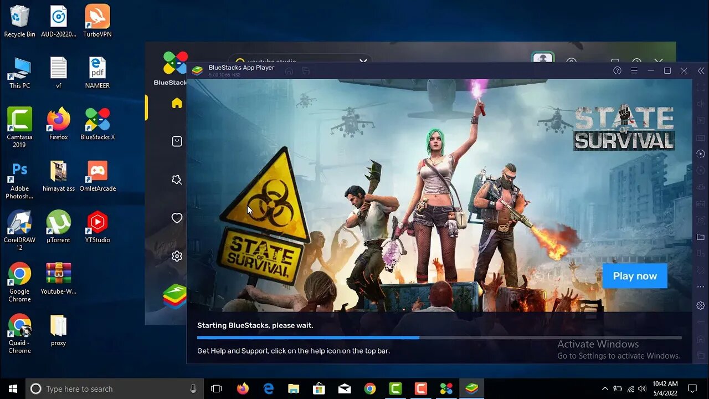Viewport: 709px width, 399px height.
Task: Open the media folder icon in side toolbar
Action: [x=701, y=237]
